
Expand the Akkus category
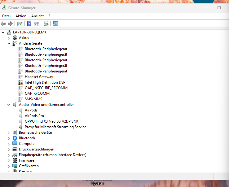point(9,38)
